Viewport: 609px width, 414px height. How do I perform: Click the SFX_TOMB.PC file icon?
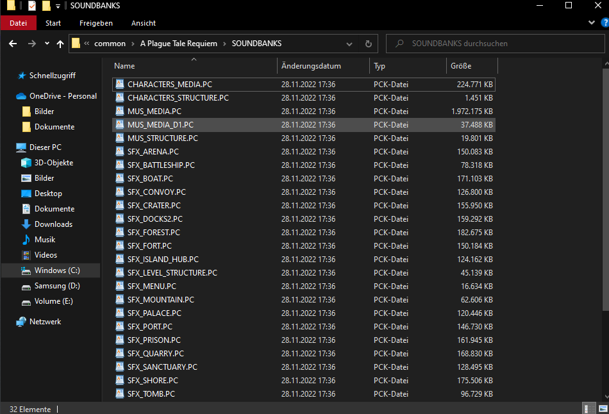[120, 393]
